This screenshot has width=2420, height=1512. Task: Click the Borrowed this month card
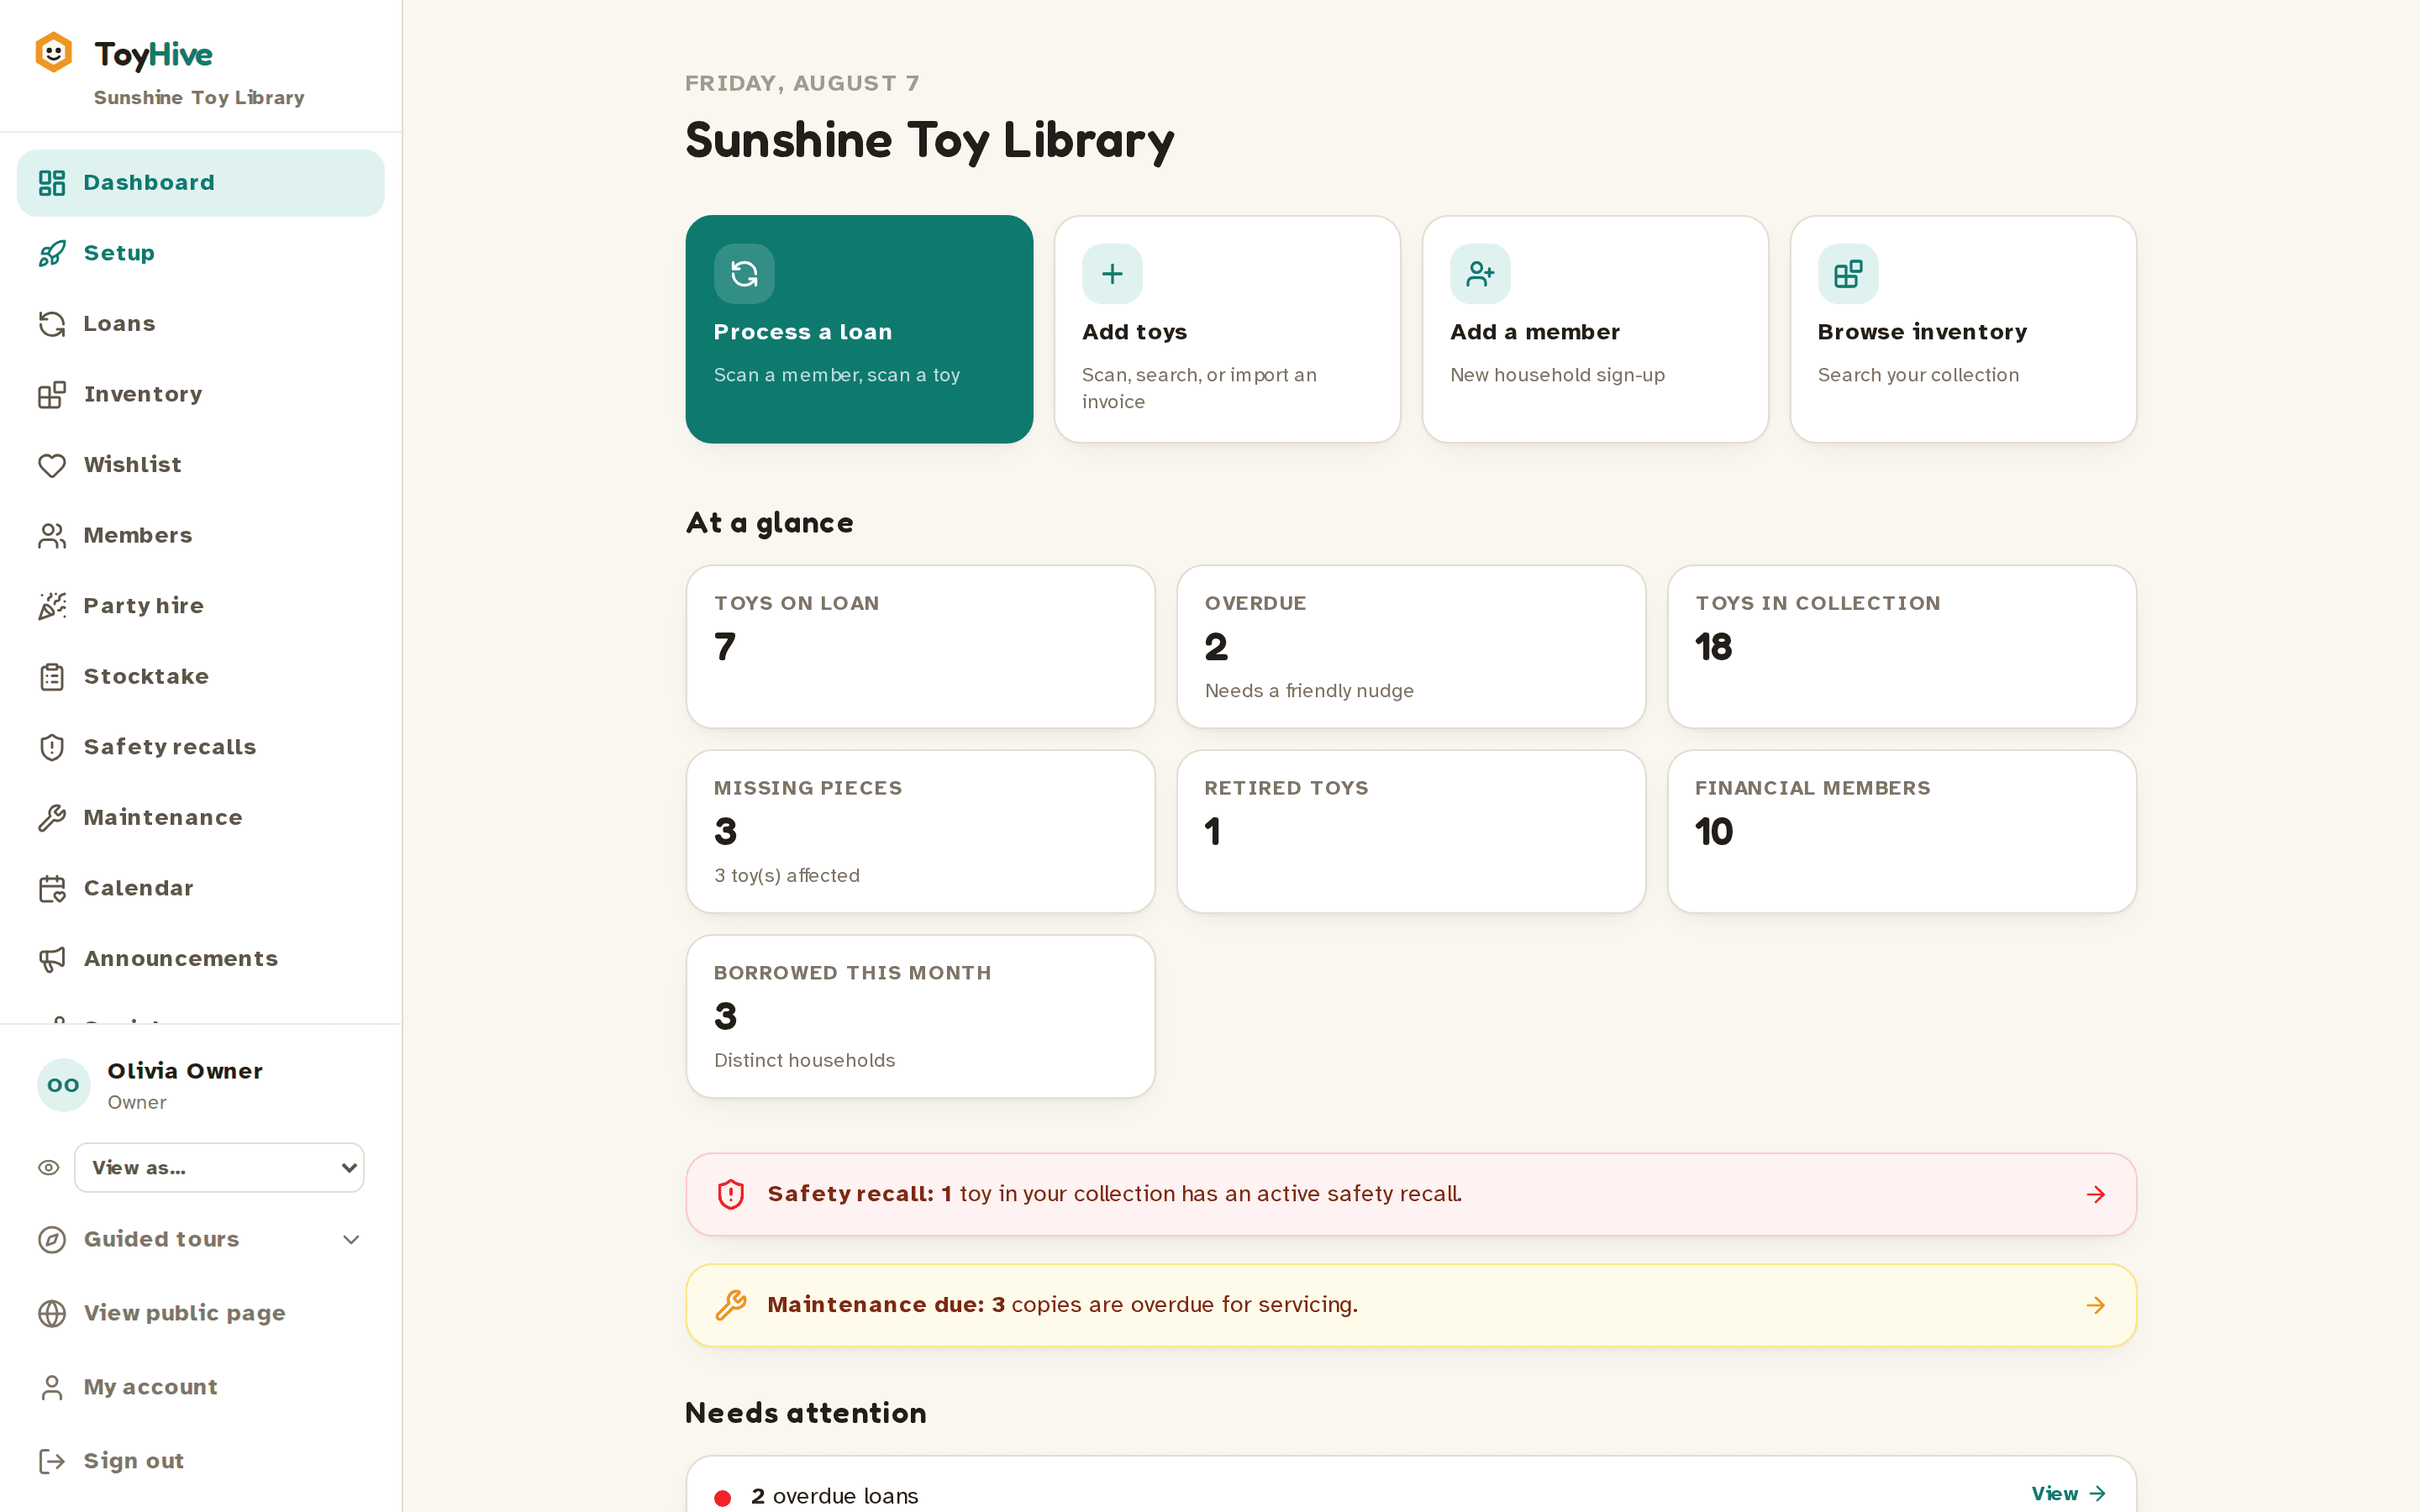[920, 1017]
